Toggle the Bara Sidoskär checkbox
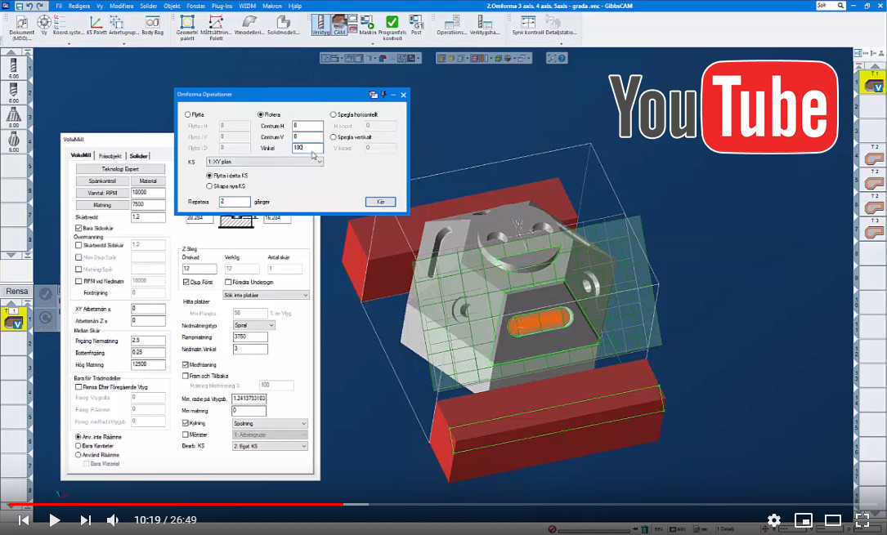Image resolution: width=887 pixels, height=535 pixels. point(78,228)
